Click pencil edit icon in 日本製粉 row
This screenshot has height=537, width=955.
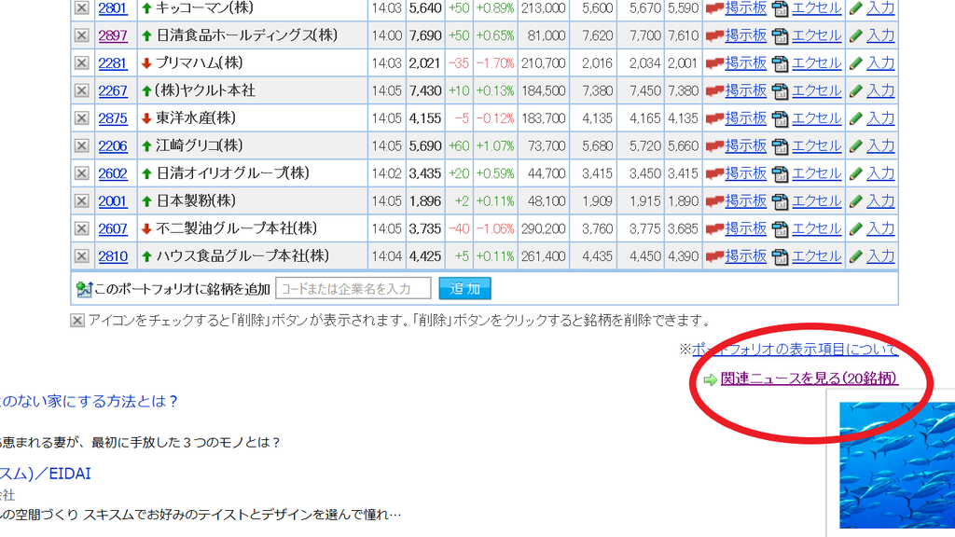tap(856, 201)
